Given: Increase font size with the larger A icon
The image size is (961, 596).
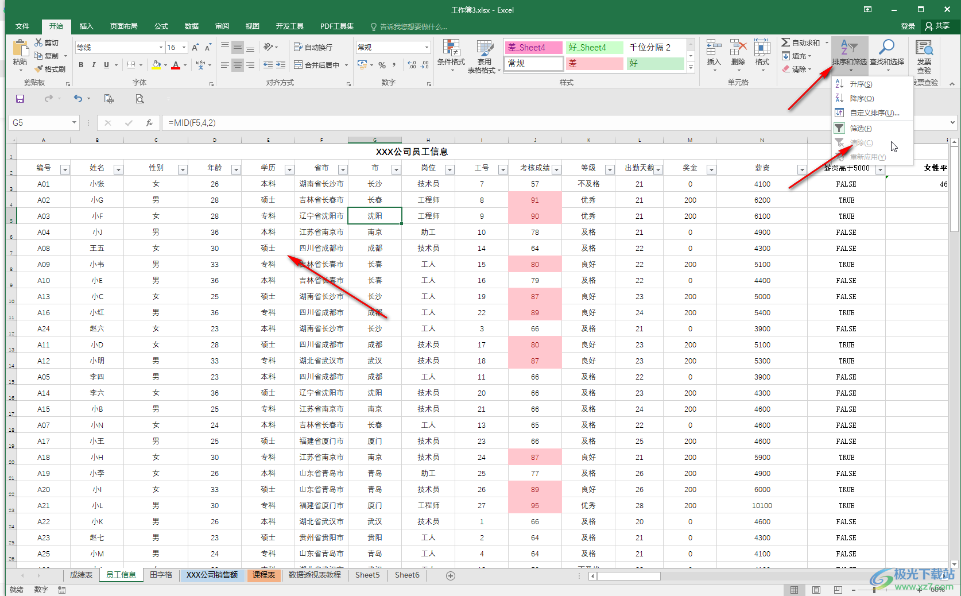Looking at the screenshot, I should point(195,47).
